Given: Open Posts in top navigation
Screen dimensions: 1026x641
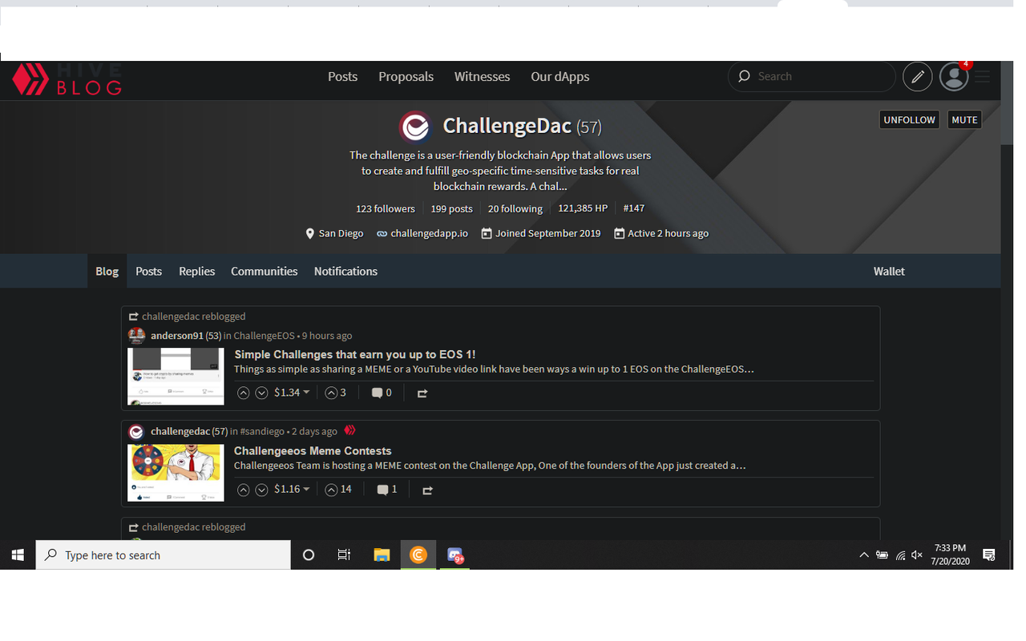Looking at the screenshot, I should pyautogui.click(x=342, y=77).
